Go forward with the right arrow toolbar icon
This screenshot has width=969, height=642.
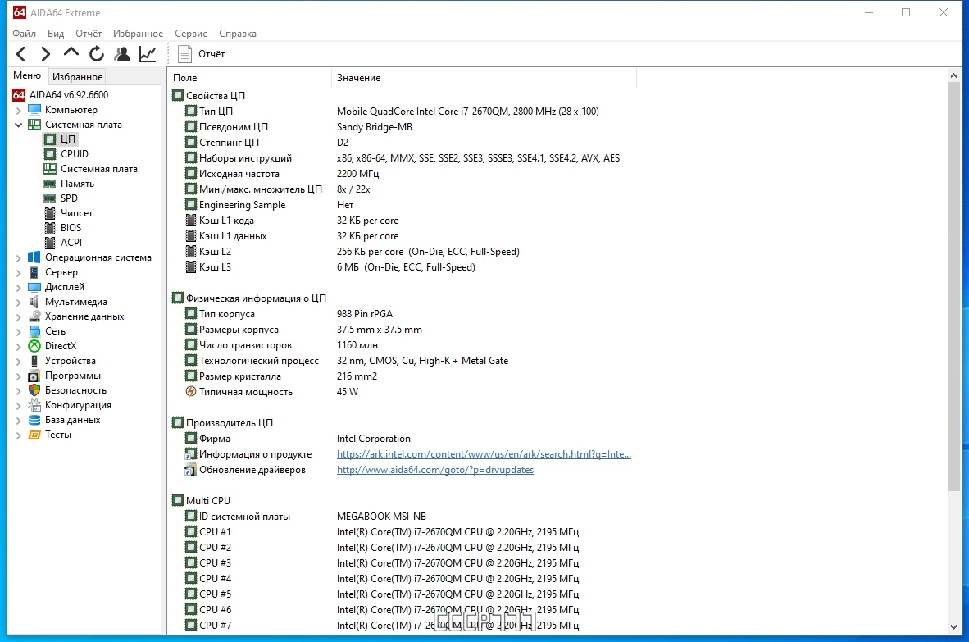click(x=46, y=54)
